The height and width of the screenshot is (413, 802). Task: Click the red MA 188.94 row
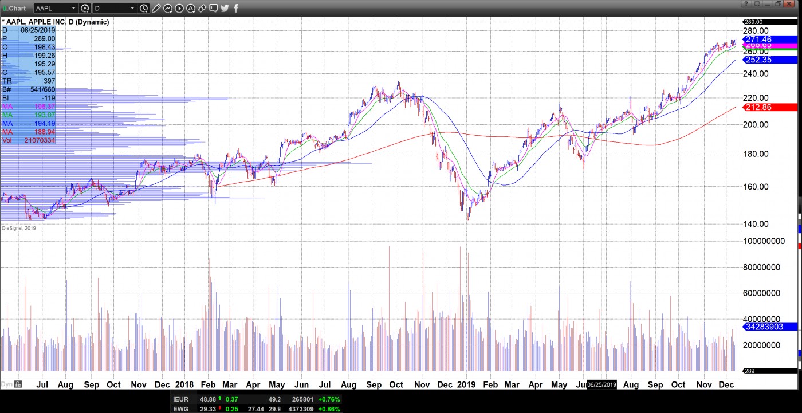[x=28, y=132]
